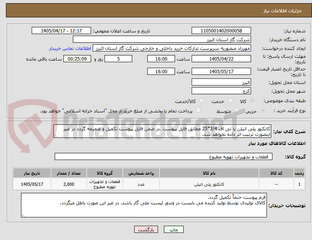This screenshot has height=240, width=312.
Task: Click the item name cell کانکتور پلی اتیلن
Action: [x=209, y=184]
